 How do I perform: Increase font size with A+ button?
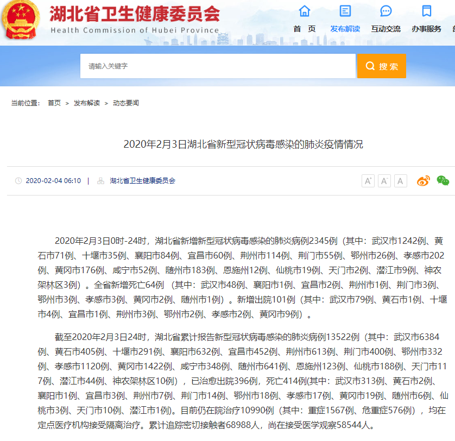[368, 181]
